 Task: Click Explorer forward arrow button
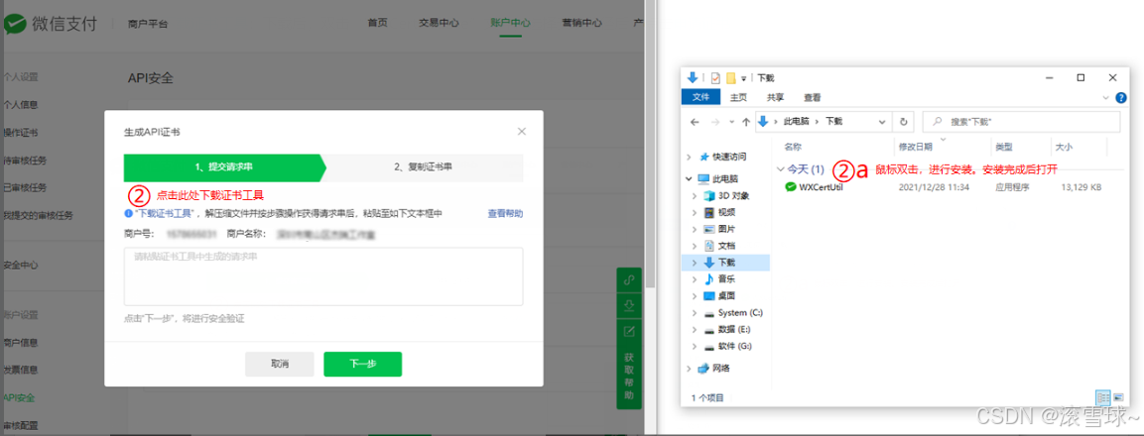click(x=715, y=122)
